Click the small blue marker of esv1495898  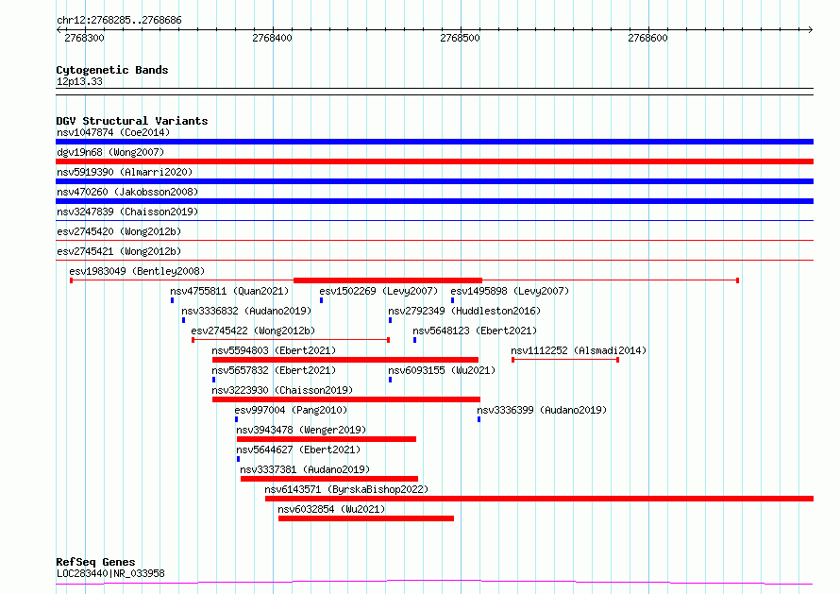pyautogui.click(x=452, y=300)
